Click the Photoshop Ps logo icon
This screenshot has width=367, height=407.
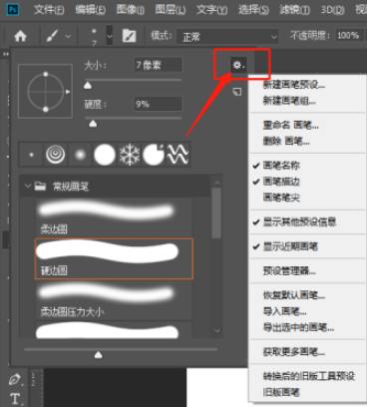[13, 9]
